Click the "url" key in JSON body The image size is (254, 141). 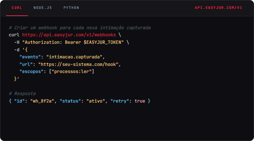click(x=26, y=64)
